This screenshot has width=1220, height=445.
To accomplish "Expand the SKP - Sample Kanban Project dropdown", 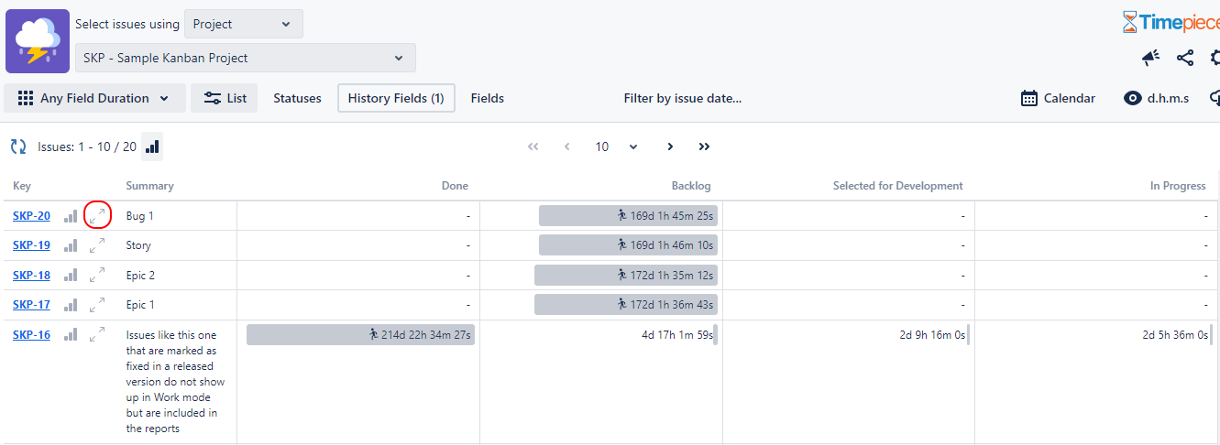I will coord(245,58).
